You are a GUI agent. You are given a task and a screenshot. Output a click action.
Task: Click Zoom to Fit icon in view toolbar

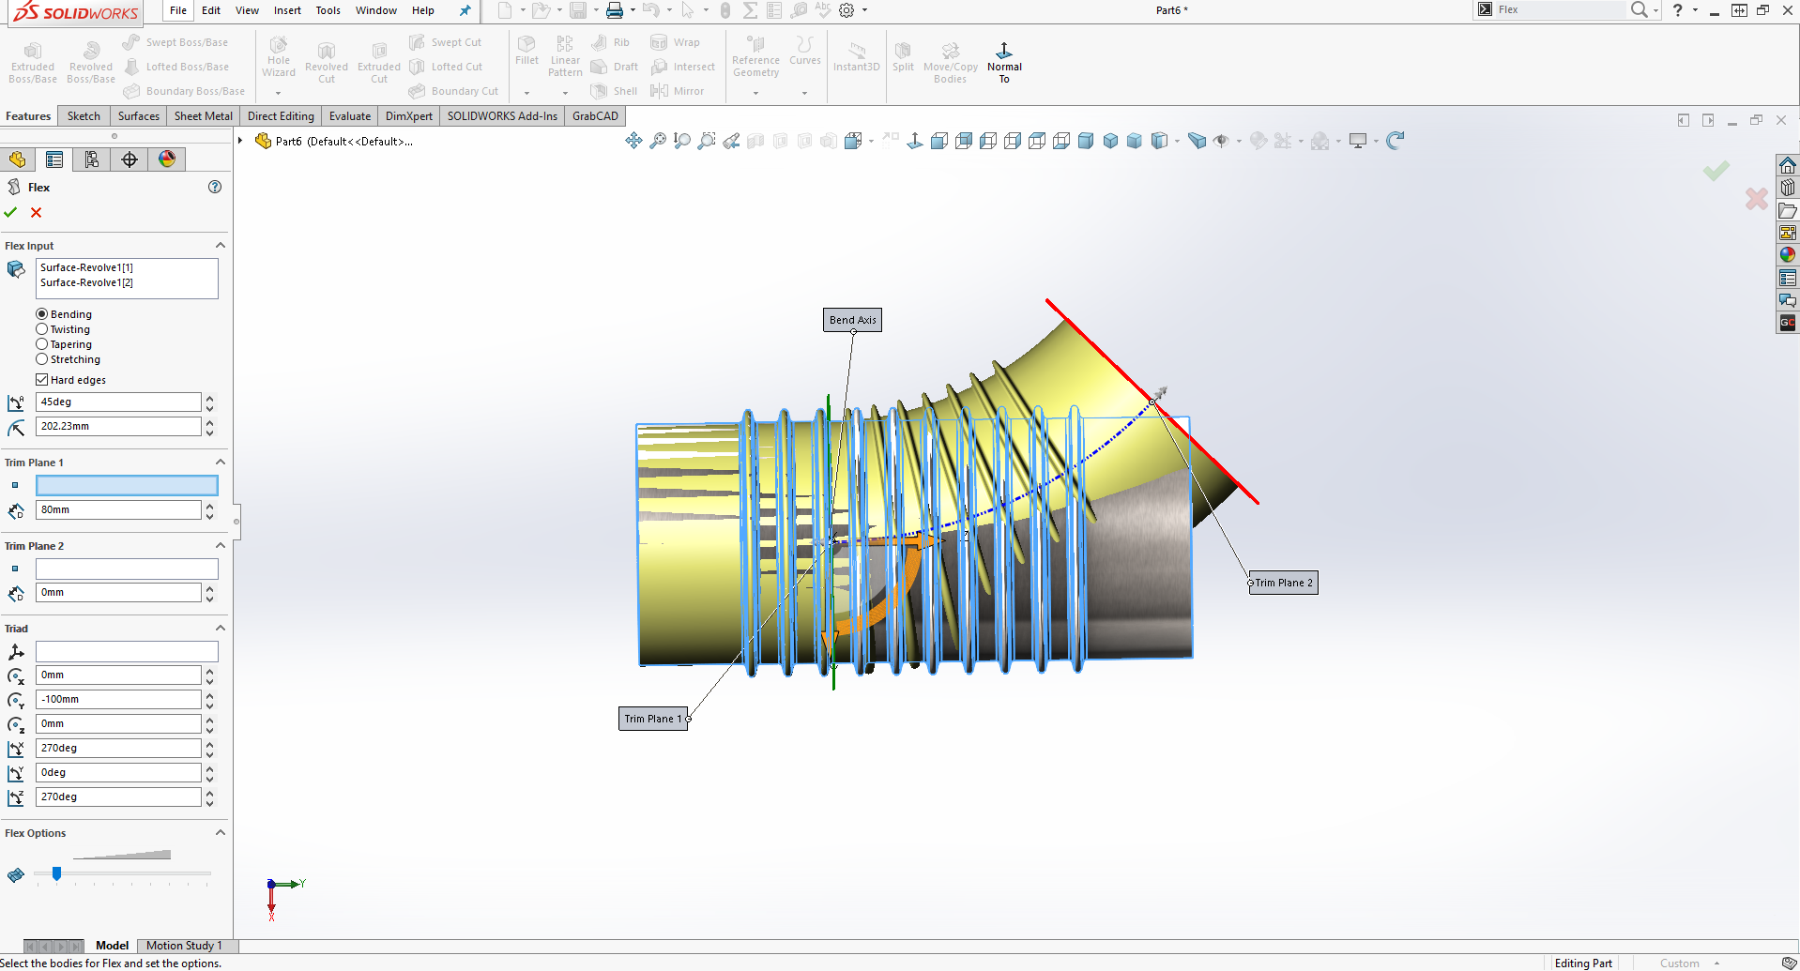pyautogui.click(x=659, y=141)
